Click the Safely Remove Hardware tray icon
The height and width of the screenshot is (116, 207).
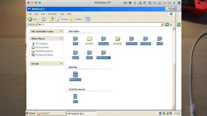pos(168,113)
